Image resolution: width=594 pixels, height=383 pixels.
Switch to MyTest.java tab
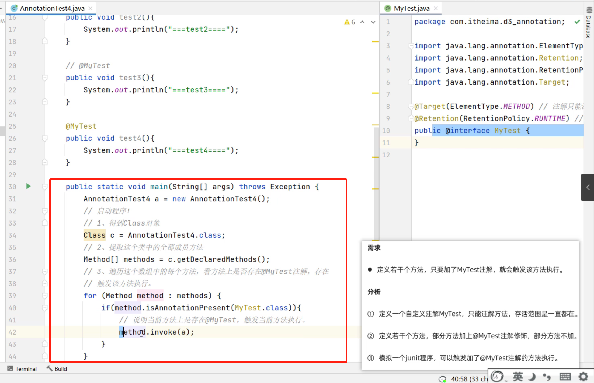411,8
